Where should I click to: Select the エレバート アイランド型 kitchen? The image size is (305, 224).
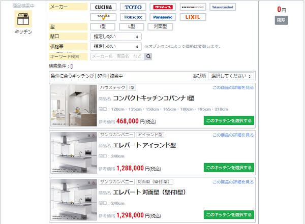click(229, 168)
